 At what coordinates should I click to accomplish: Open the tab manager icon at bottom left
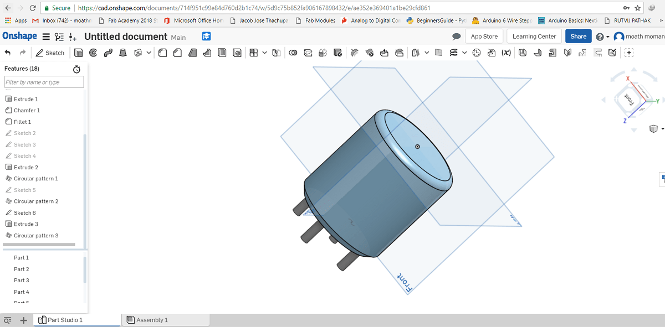click(x=8, y=320)
